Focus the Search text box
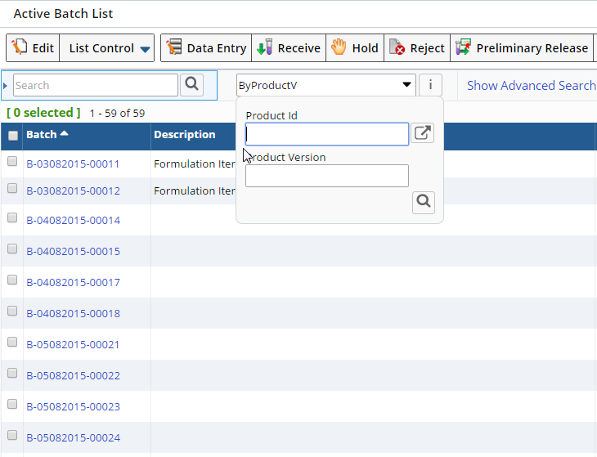The height and width of the screenshot is (457, 597). point(96,85)
